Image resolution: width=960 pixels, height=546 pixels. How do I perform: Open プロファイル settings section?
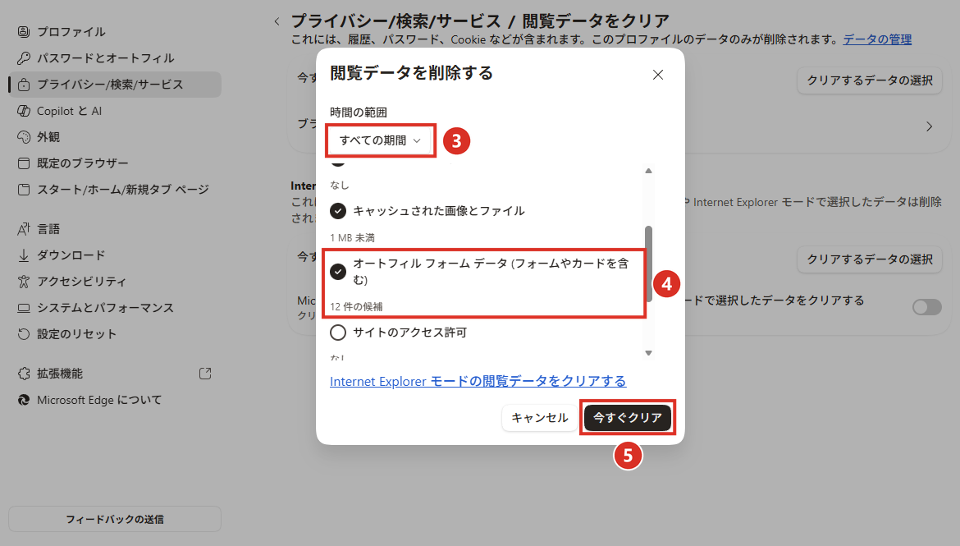[x=115, y=31]
